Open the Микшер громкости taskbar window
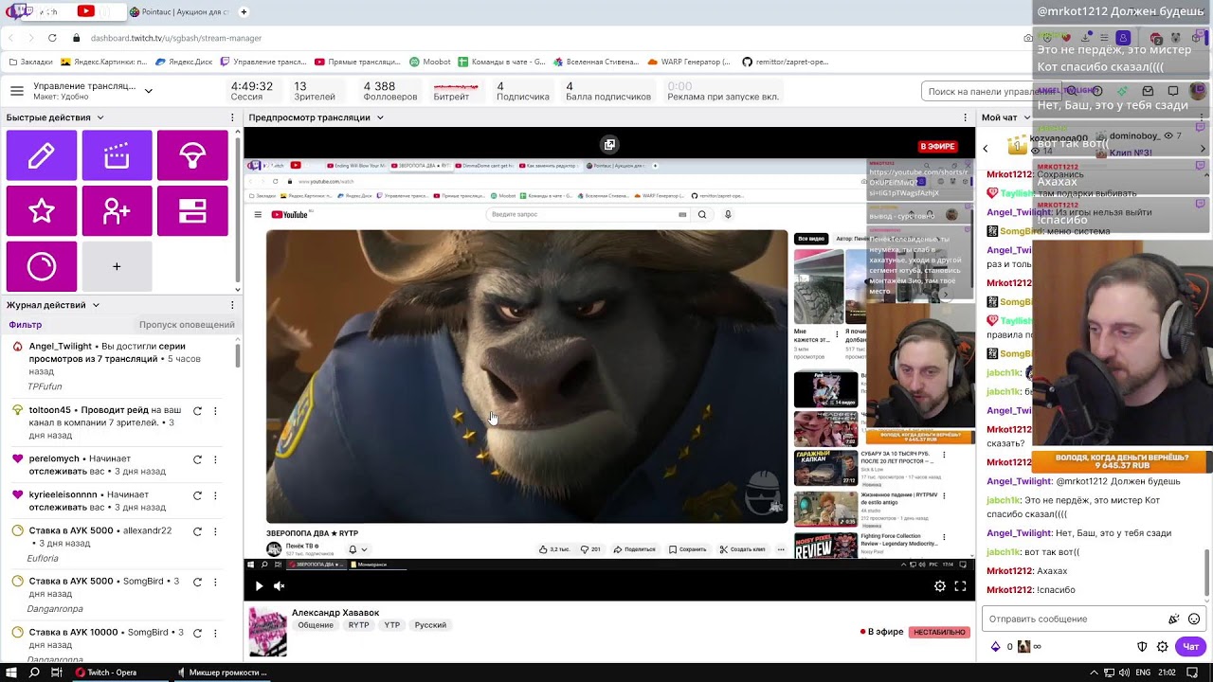This screenshot has width=1213, height=682. (222, 673)
